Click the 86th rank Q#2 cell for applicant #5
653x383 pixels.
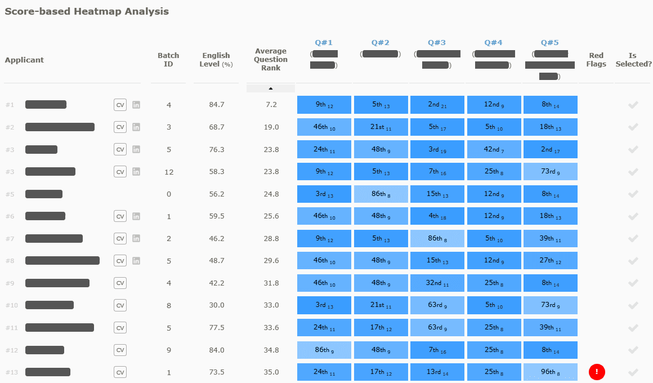coord(381,194)
